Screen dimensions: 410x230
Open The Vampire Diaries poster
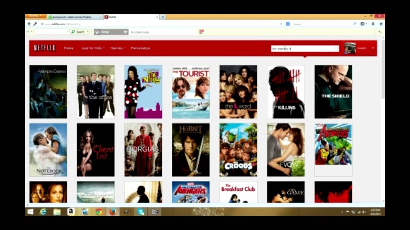click(x=48, y=92)
